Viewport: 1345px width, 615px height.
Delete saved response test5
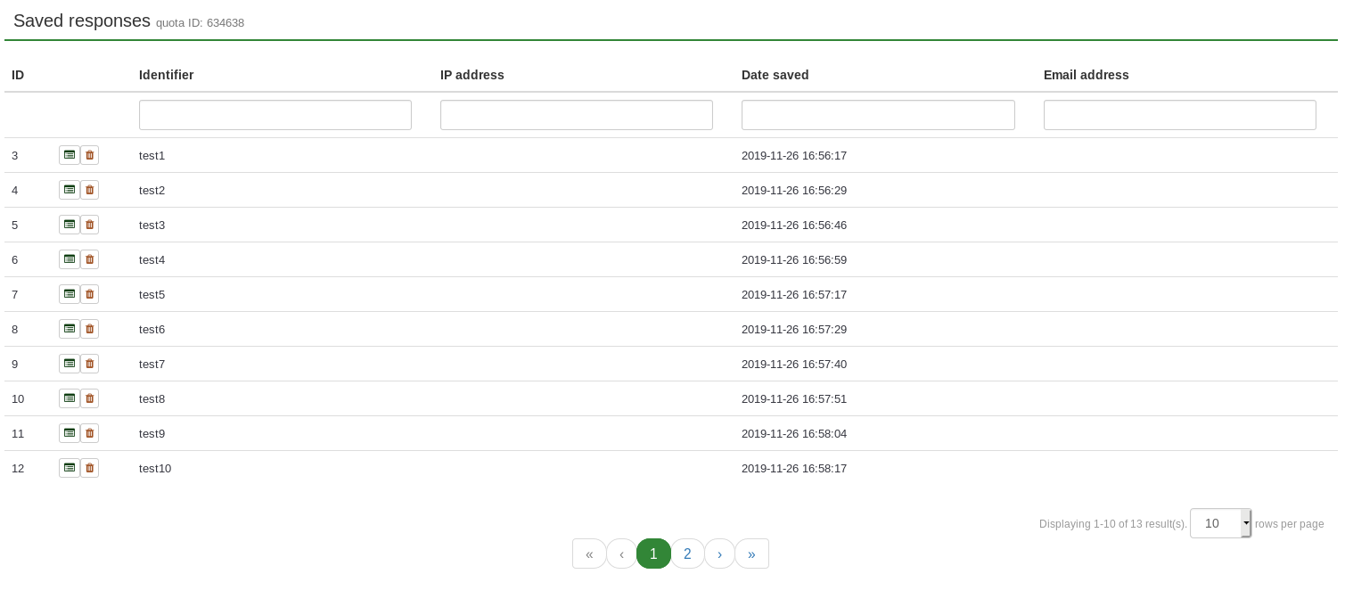point(90,294)
